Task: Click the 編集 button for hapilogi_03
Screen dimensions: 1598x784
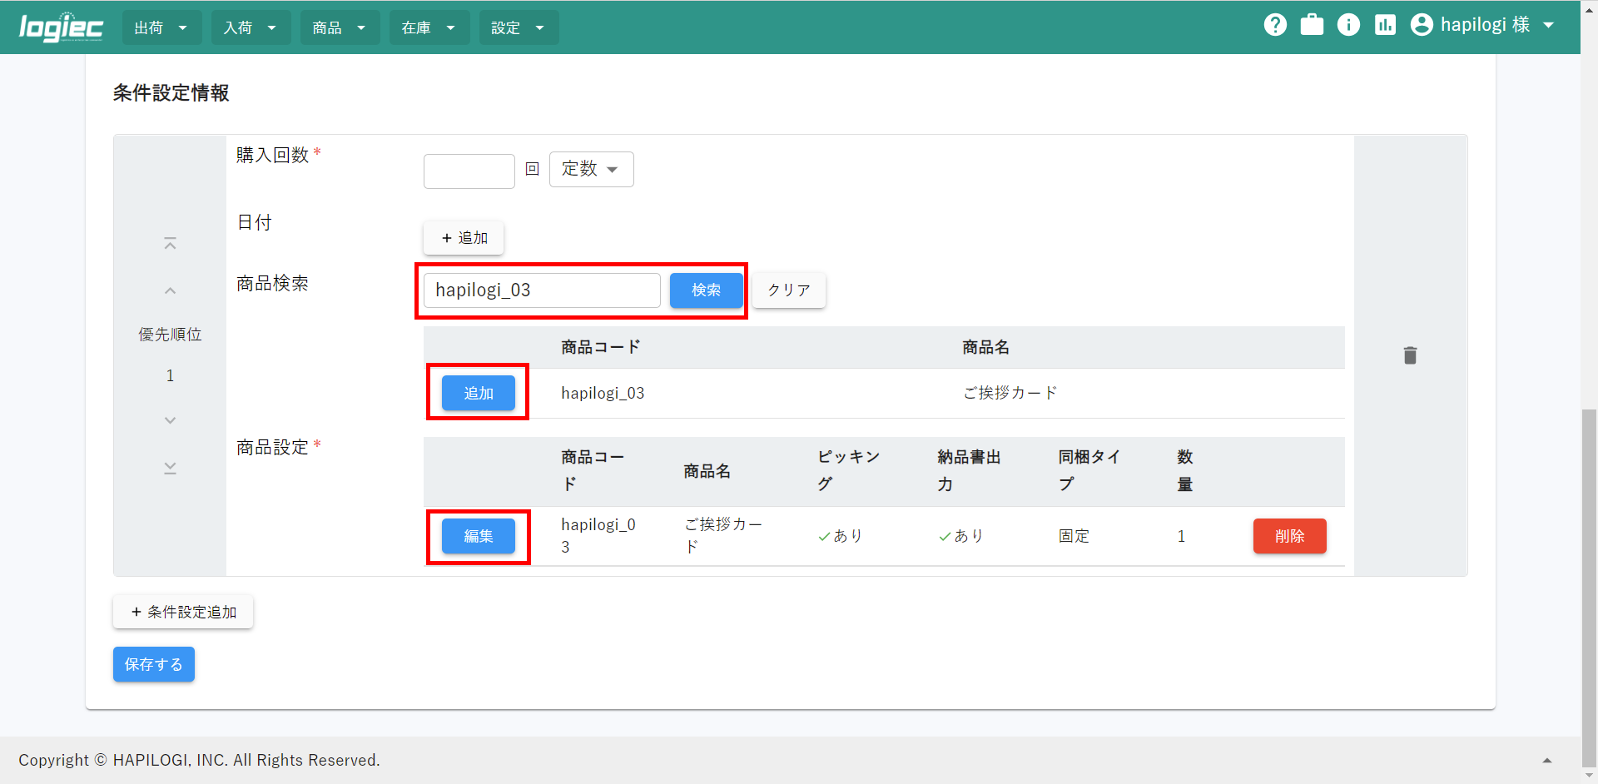Action: point(479,536)
